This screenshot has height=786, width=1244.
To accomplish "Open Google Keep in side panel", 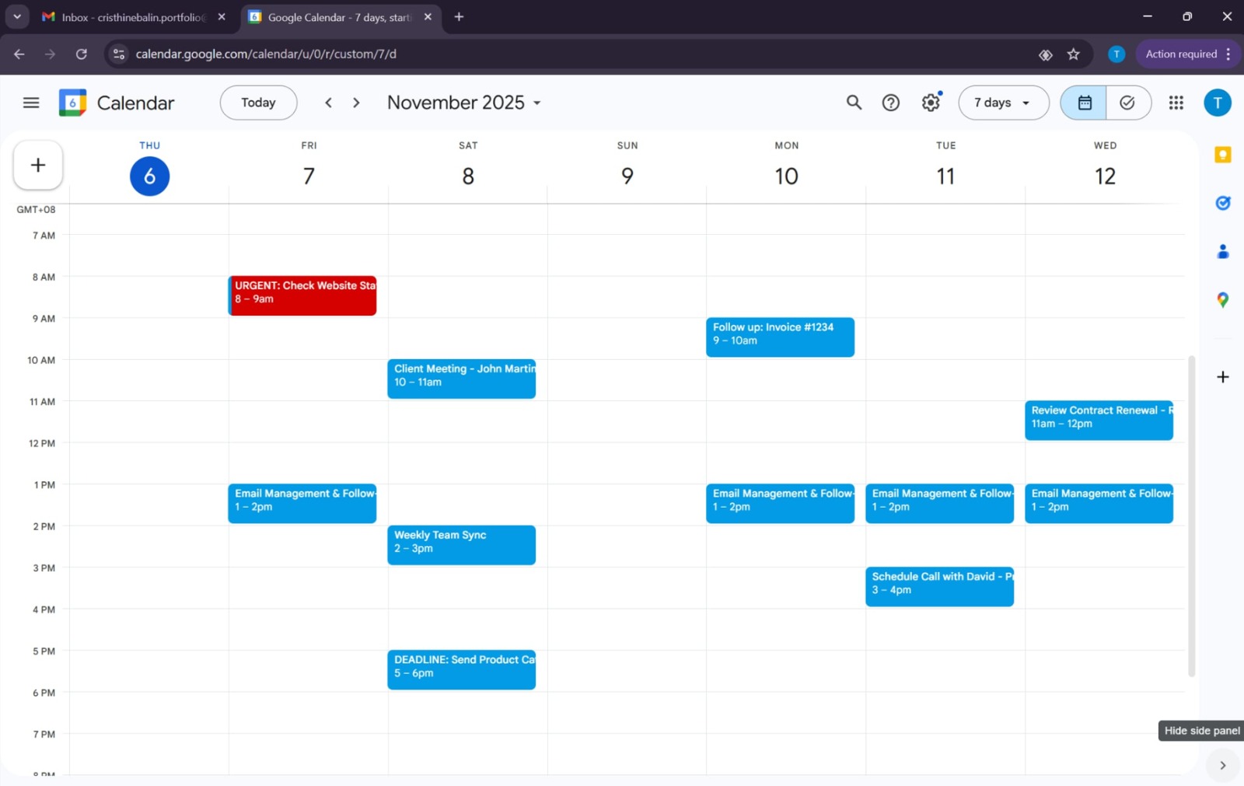I will [x=1222, y=155].
